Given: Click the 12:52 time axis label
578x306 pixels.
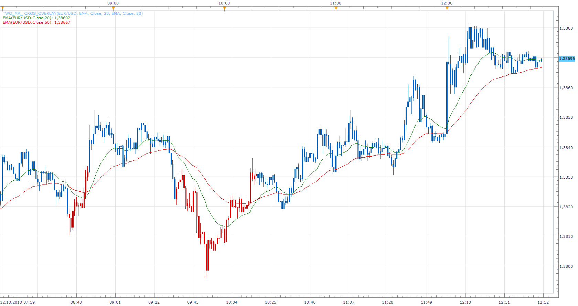Looking at the screenshot, I should (543, 302).
